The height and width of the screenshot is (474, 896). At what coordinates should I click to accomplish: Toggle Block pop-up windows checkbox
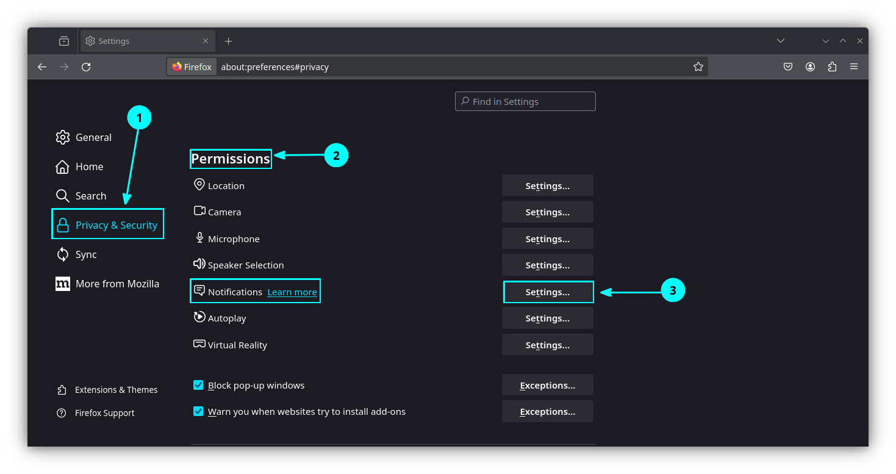(x=198, y=385)
